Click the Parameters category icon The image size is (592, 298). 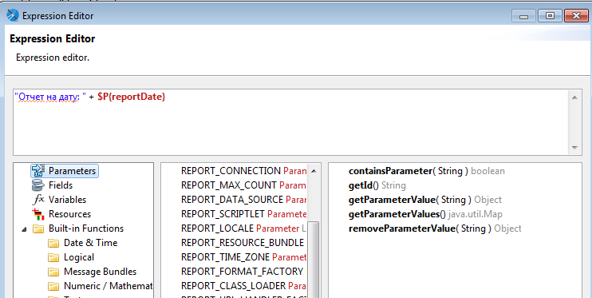(37, 171)
